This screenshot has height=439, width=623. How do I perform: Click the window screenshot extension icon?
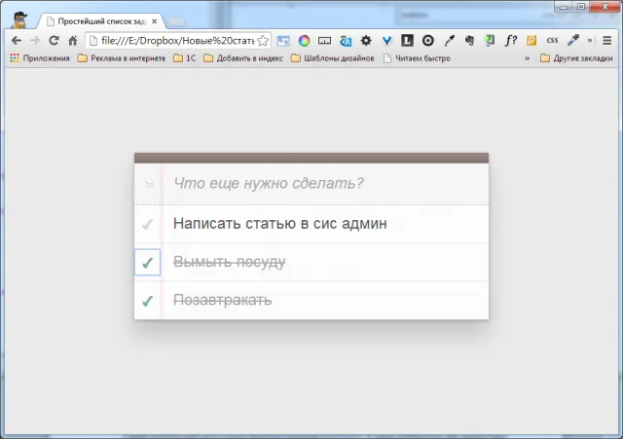click(283, 41)
